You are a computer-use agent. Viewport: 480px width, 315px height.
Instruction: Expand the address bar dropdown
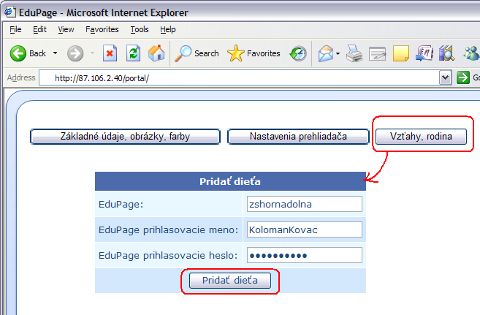[x=445, y=77]
